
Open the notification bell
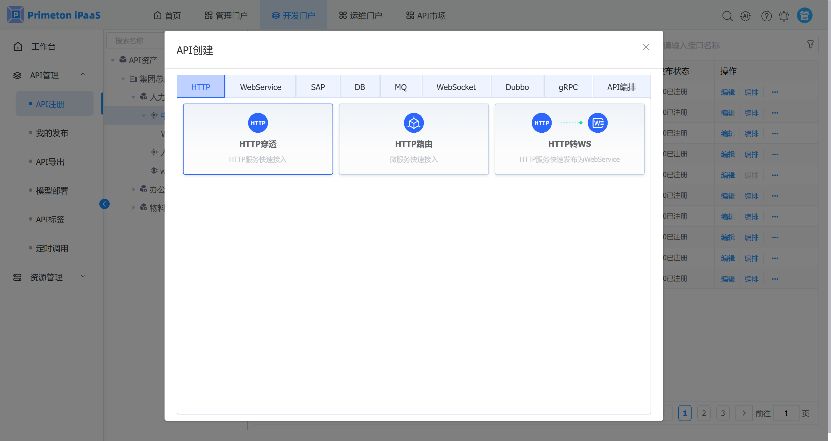[784, 16]
